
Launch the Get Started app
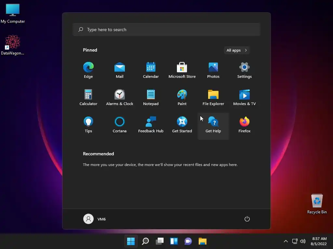point(182,125)
